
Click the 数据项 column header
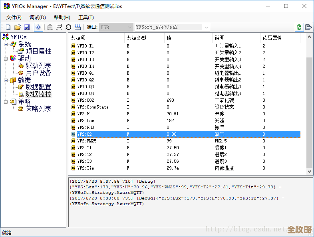97,38
